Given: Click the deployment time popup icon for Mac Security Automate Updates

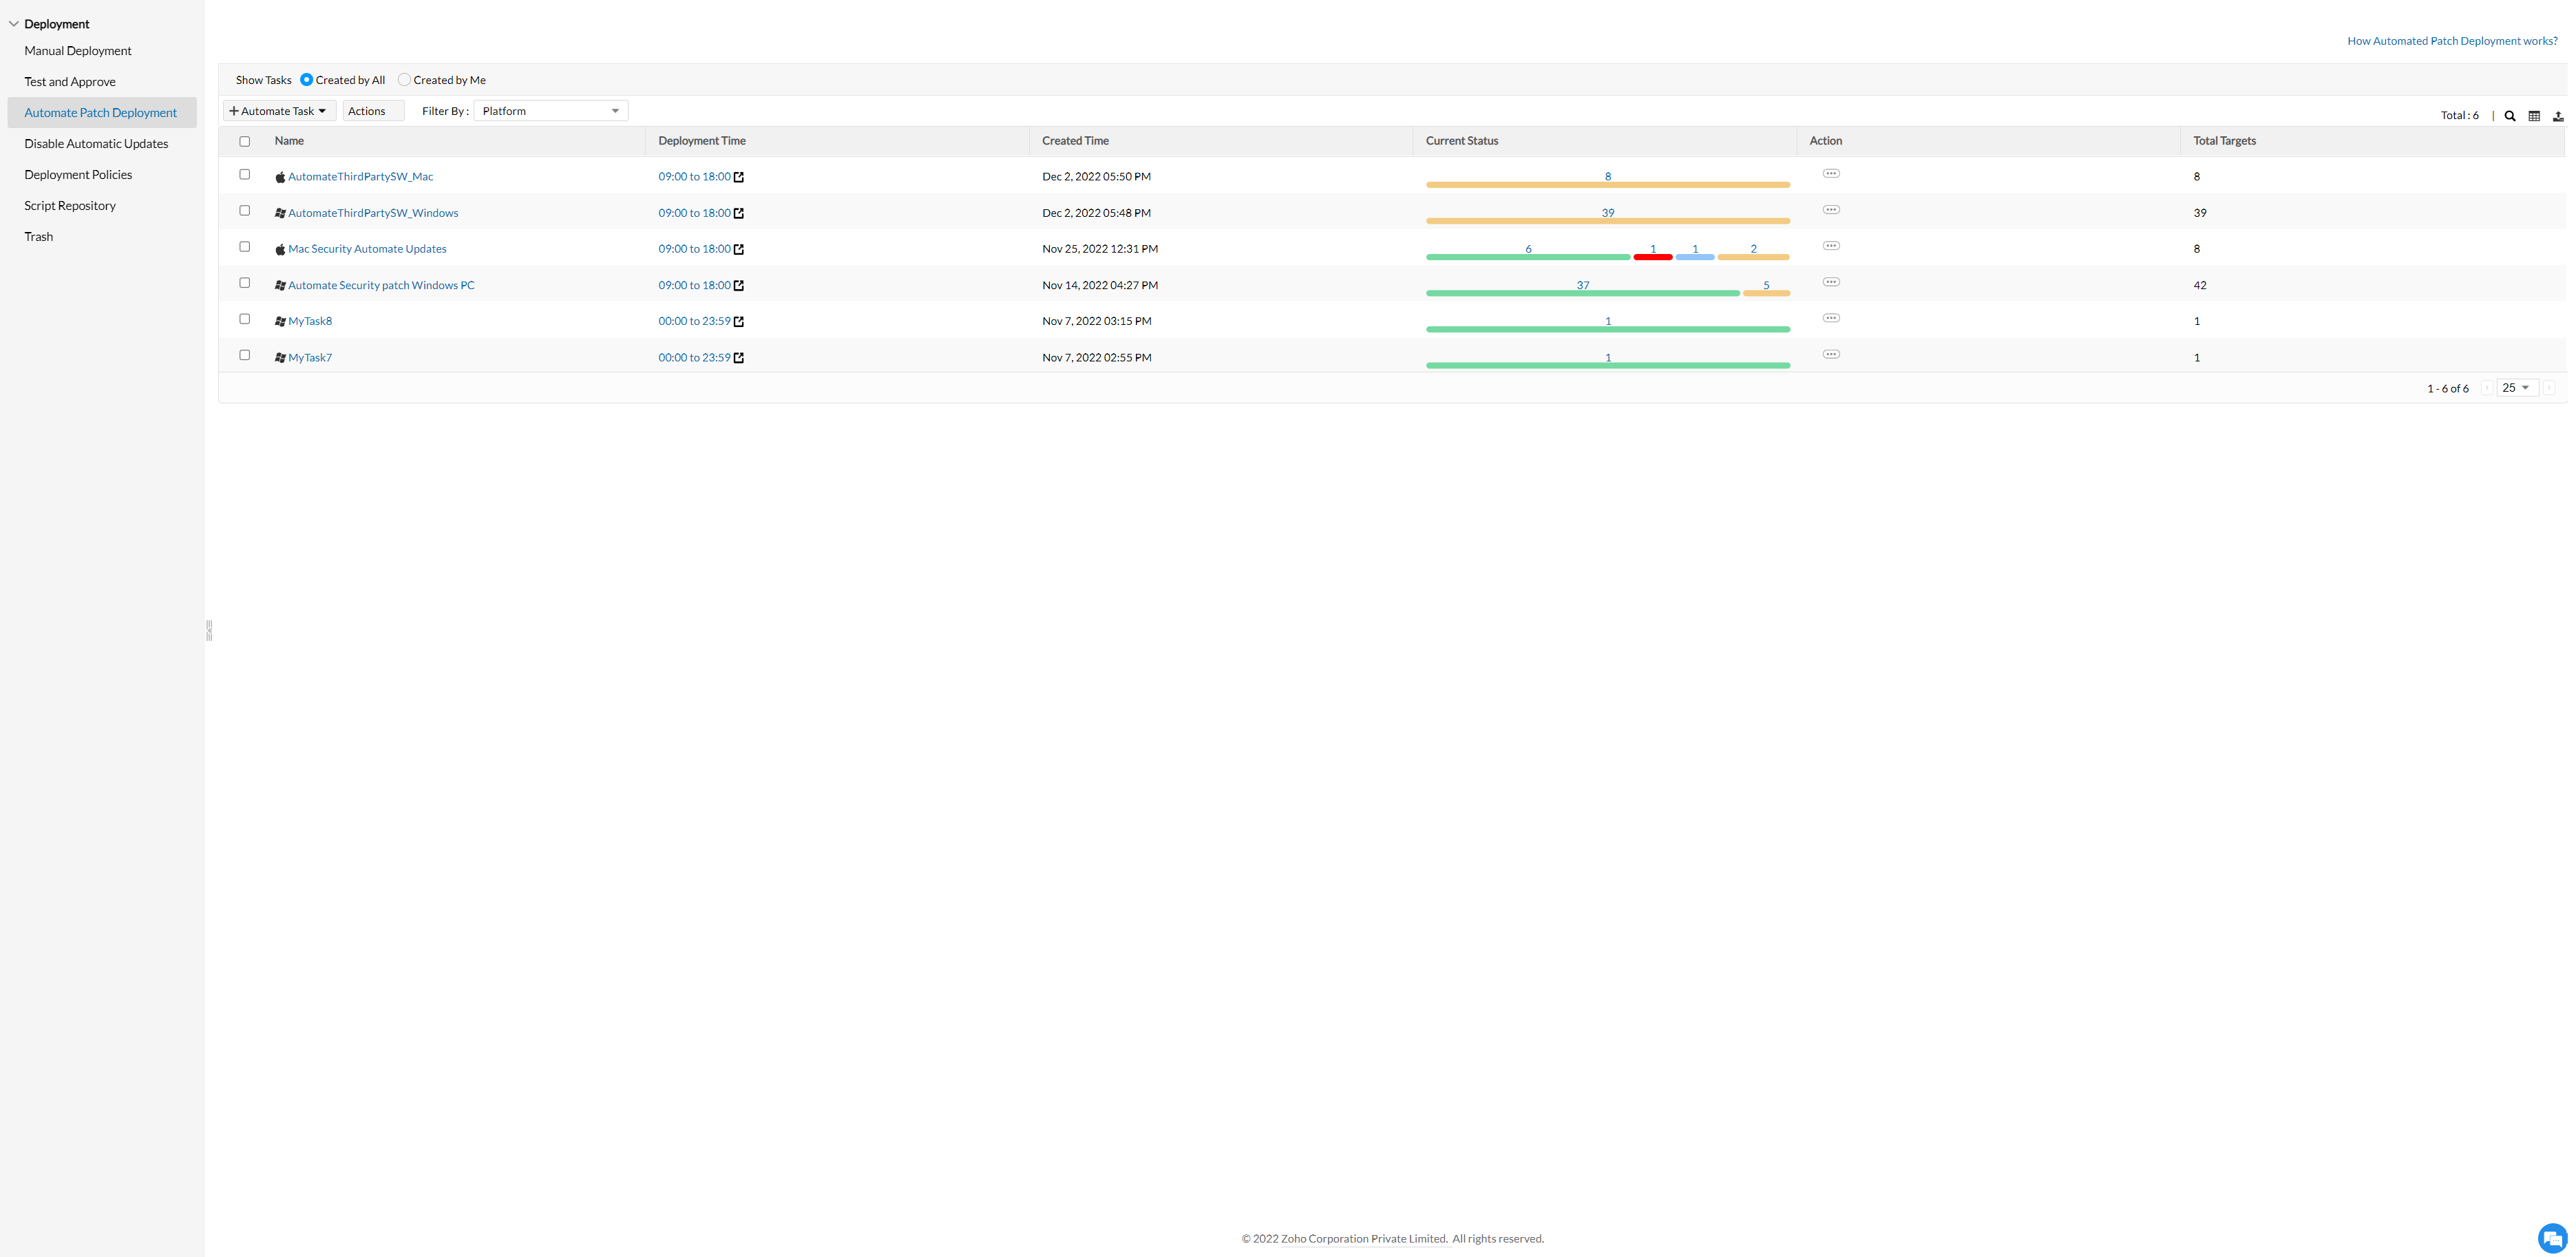Looking at the screenshot, I should (x=739, y=249).
